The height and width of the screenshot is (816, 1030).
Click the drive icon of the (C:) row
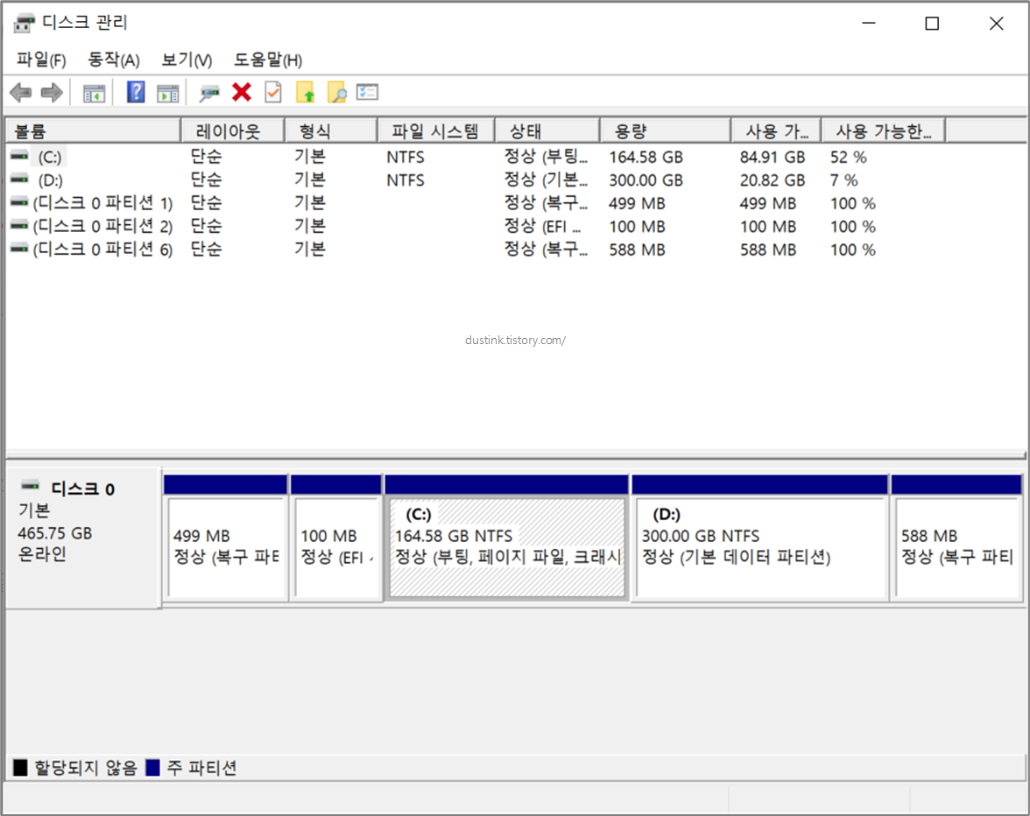pos(19,156)
